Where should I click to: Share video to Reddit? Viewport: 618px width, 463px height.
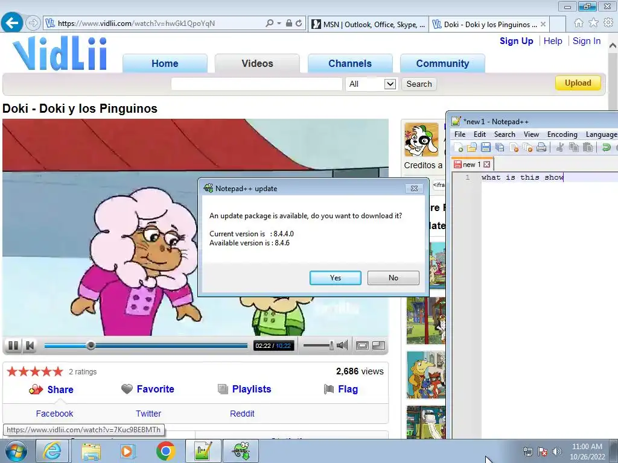tap(242, 414)
